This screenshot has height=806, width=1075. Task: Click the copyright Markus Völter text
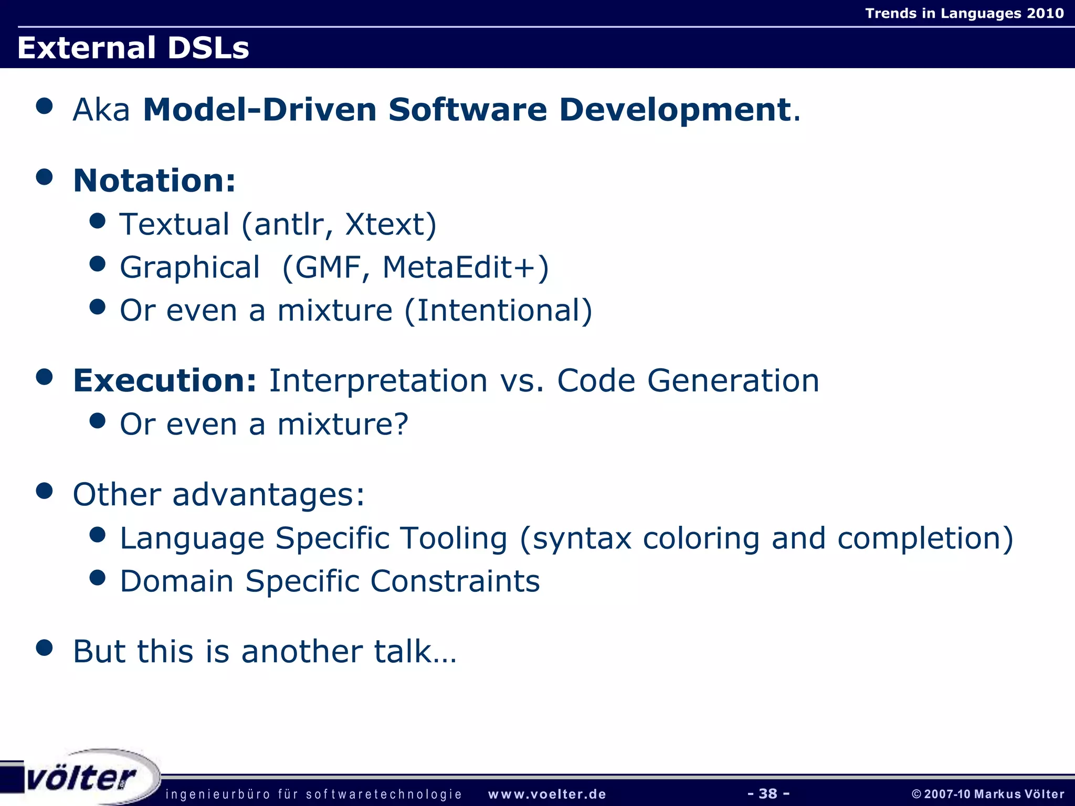click(988, 794)
